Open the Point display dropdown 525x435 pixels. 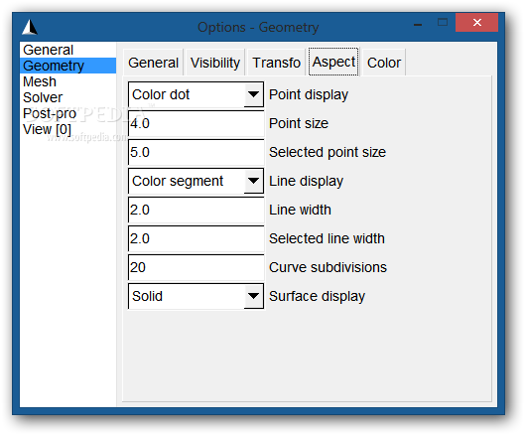point(196,94)
